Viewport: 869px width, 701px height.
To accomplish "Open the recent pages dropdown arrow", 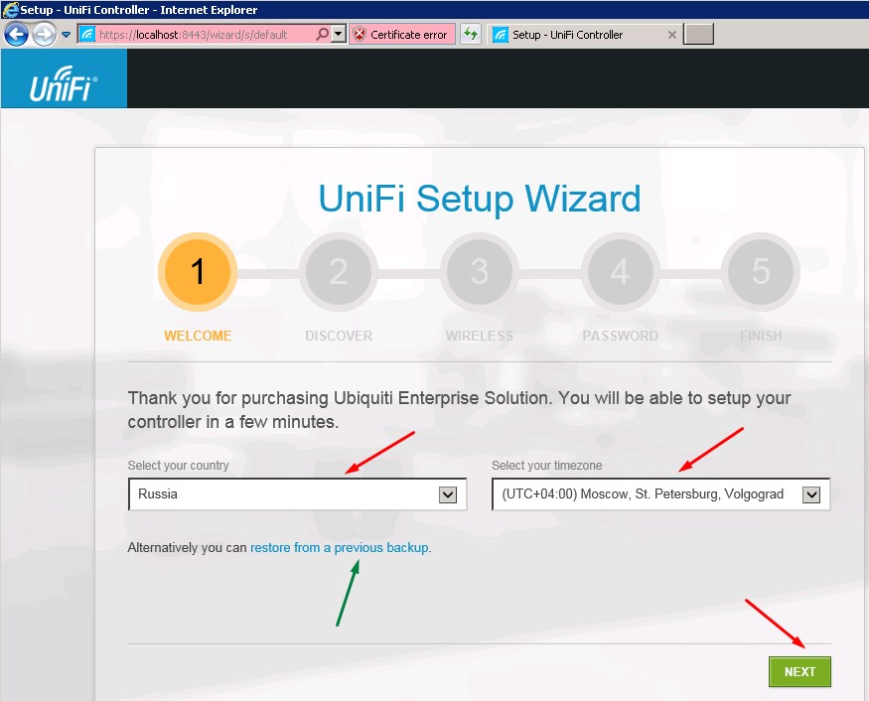I will click(x=66, y=35).
